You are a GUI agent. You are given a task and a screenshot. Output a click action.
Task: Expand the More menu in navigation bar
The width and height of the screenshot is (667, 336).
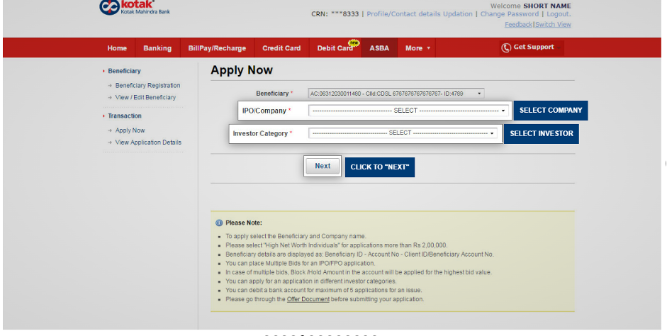click(x=417, y=48)
